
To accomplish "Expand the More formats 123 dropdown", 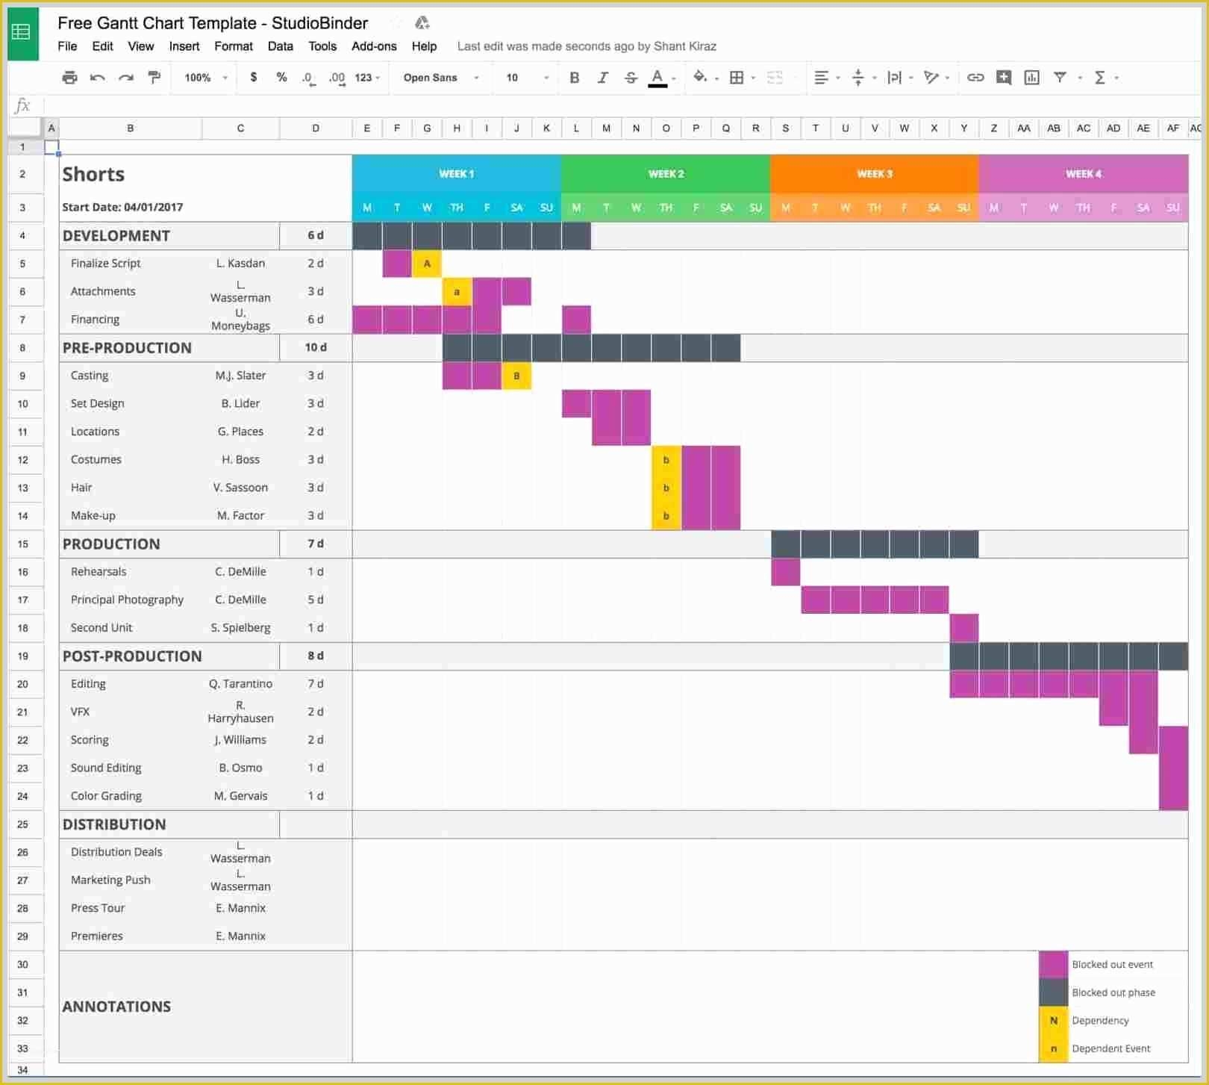I will [366, 77].
